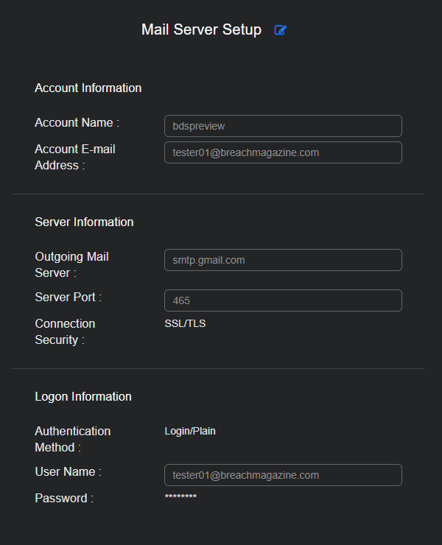Click the masked password asterisks
Viewport: 442px width, 545px height.
pyautogui.click(x=180, y=498)
